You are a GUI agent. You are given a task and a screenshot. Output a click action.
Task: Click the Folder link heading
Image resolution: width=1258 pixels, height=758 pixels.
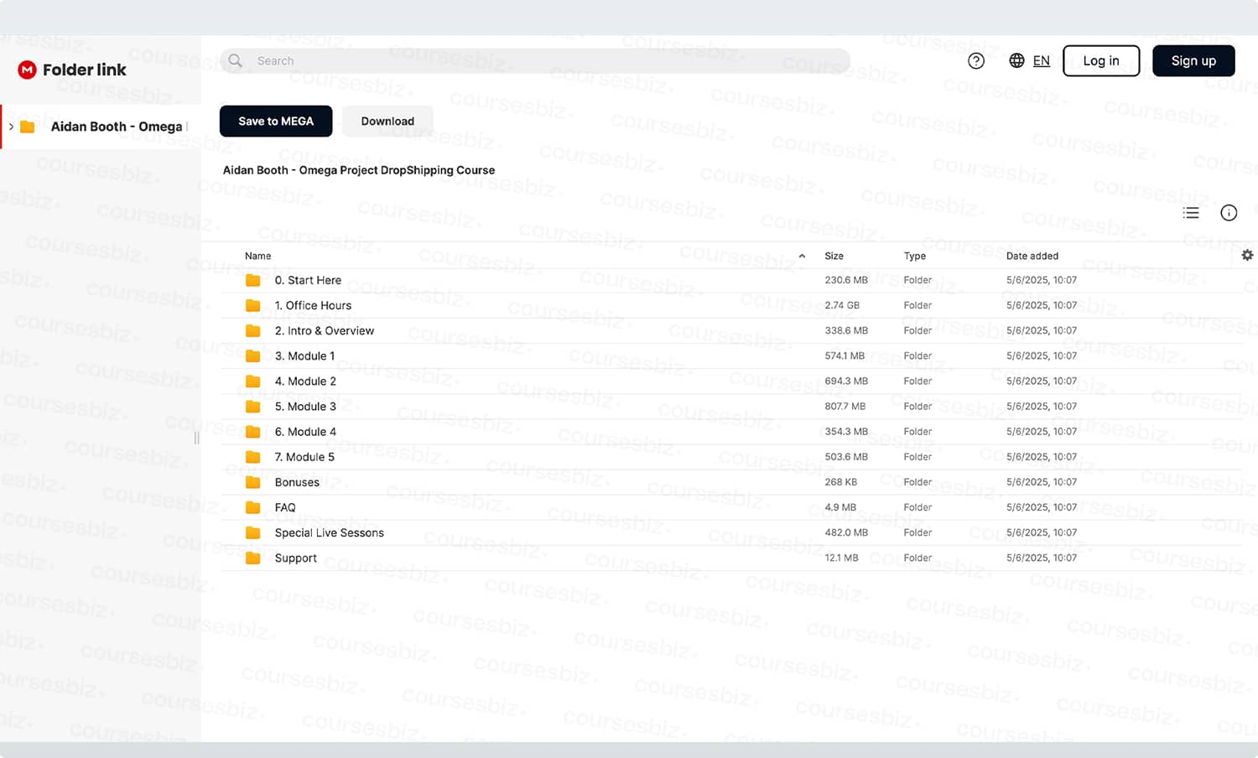click(85, 70)
